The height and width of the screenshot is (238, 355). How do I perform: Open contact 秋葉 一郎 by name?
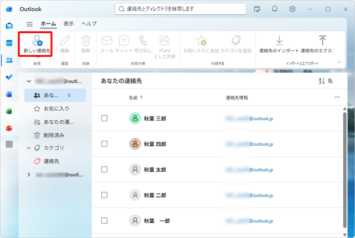pyautogui.click(x=157, y=221)
